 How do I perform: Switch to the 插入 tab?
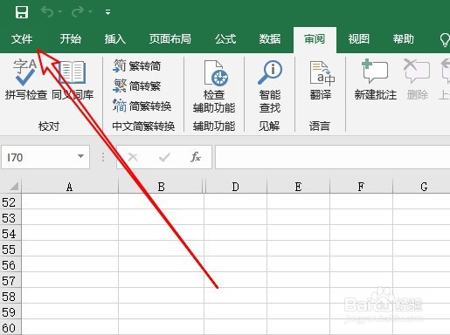tap(115, 39)
